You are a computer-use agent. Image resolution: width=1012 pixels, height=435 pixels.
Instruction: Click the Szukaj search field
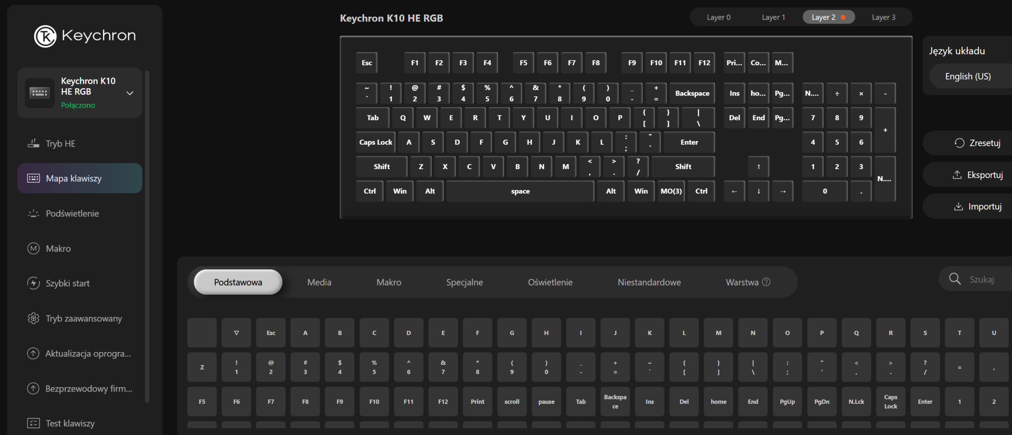click(x=982, y=279)
